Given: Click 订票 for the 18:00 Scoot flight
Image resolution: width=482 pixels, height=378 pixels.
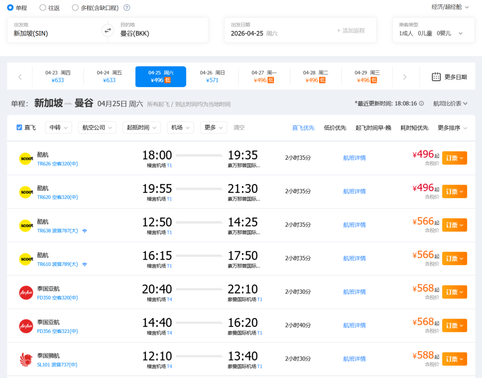Looking at the screenshot, I should click(454, 158).
